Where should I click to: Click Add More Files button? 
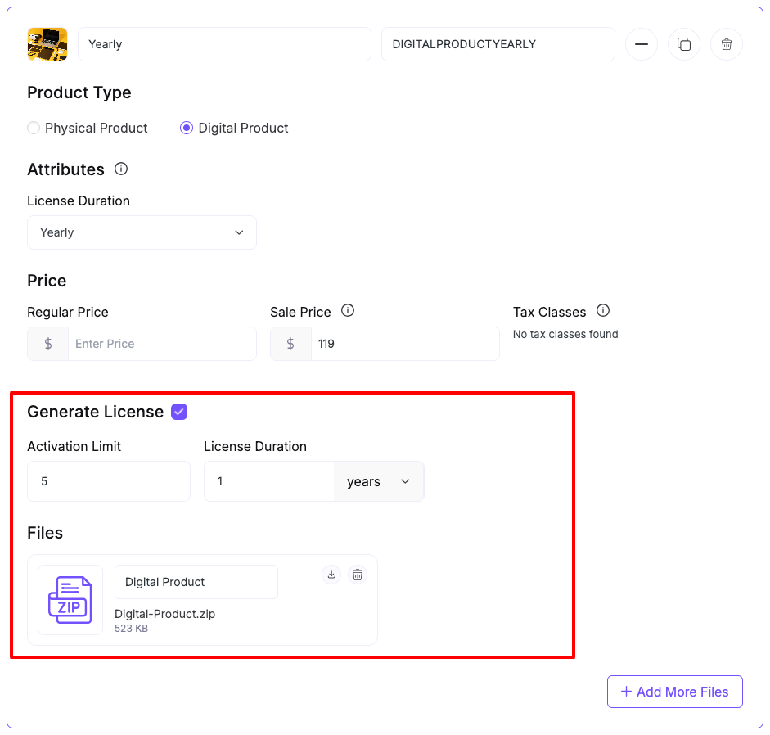pos(674,692)
